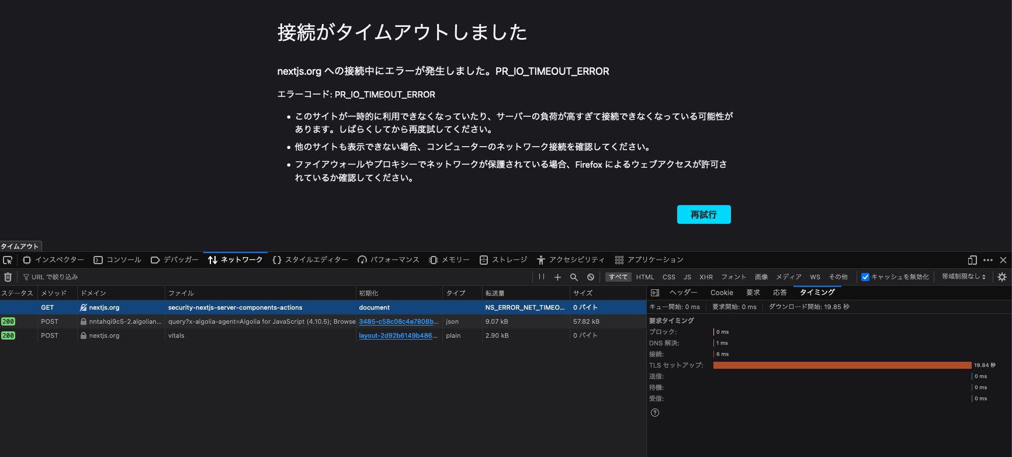The height and width of the screenshot is (457, 1012).
Task: Open the 帯域制限なし throttling dropdown
Action: (x=964, y=277)
